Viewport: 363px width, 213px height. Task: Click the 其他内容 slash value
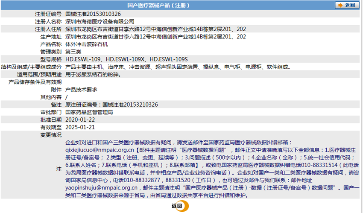coord(67,97)
